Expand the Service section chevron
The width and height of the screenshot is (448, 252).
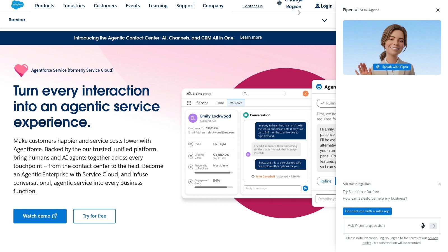point(325,20)
